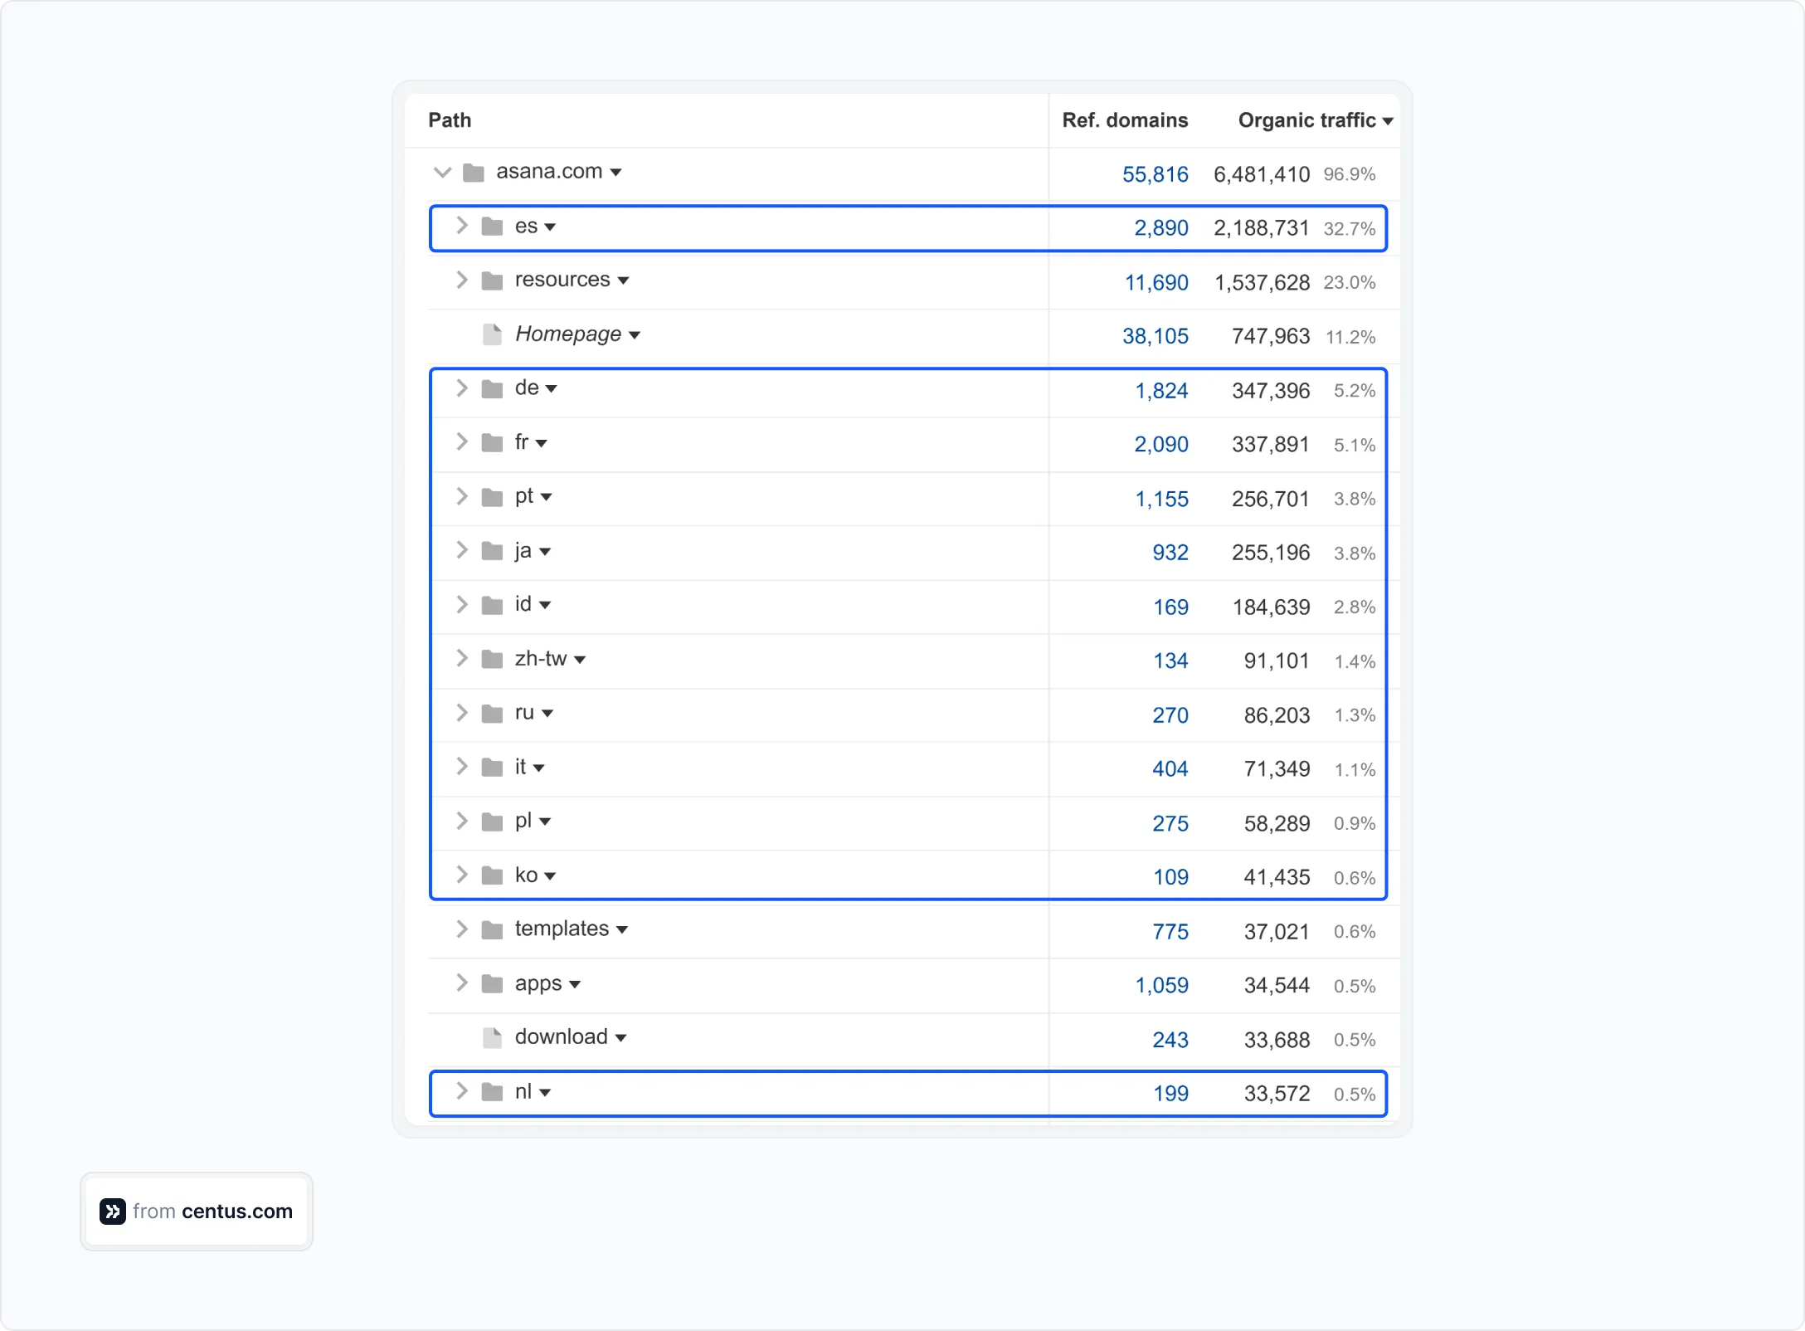Click the 2,890 ref domains link for es
The width and height of the screenshot is (1805, 1331).
click(x=1160, y=227)
